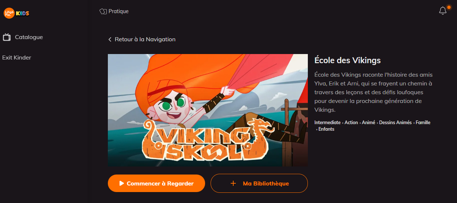Click the orange notification dot badge
Screen dimensions: 457x203
click(x=449, y=7)
